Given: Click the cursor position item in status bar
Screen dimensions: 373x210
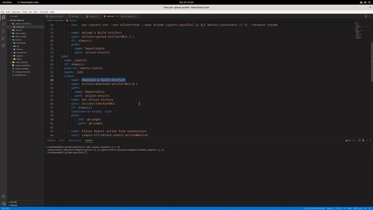Looking at the screenshot, I should coord(314,208).
